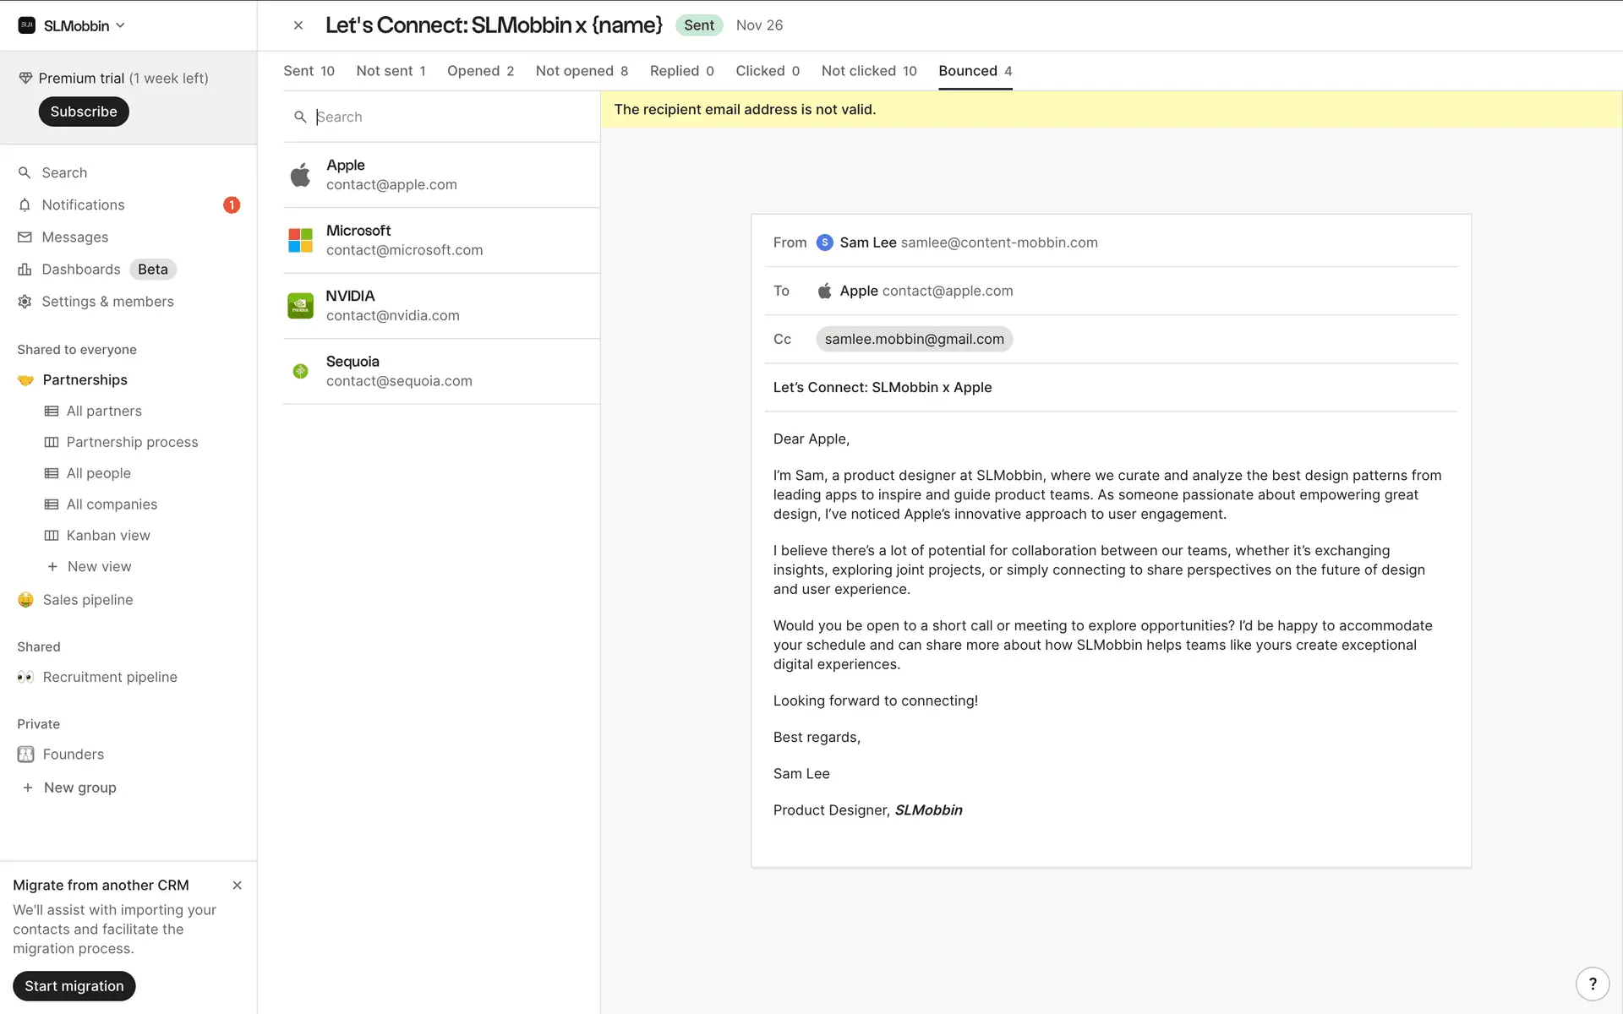Click the help question mark button
Screen dimensions: 1623x1014
click(1593, 984)
